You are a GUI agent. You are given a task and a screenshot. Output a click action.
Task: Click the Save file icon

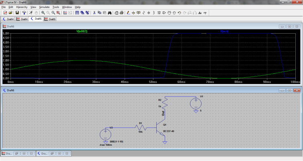tap(17, 13)
